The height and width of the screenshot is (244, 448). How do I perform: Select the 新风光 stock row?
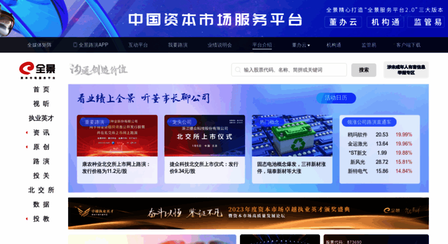[x=380, y=162]
